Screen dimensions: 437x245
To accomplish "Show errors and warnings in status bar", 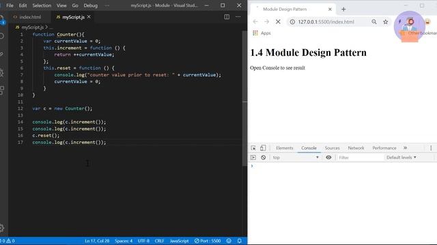I will pyautogui.click(x=8, y=241).
